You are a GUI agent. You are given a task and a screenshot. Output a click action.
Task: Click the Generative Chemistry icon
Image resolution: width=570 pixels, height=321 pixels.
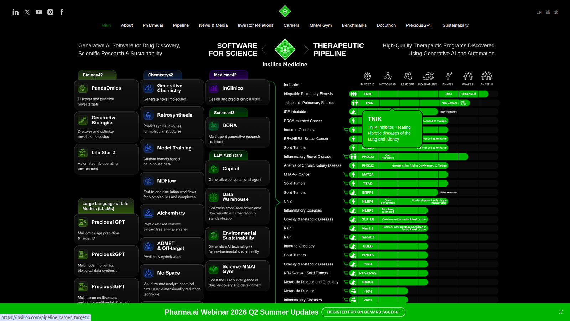[148, 88]
